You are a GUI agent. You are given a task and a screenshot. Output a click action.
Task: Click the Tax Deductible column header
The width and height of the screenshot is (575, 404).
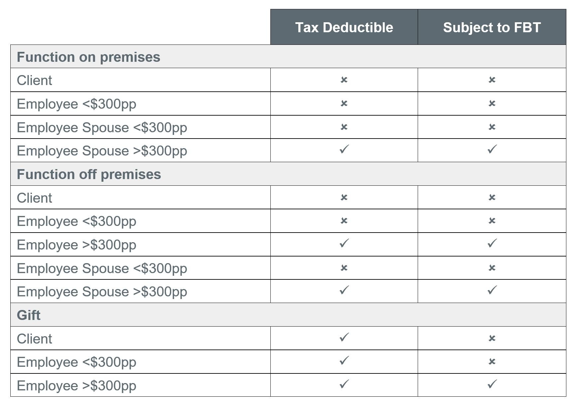point(344,27)
